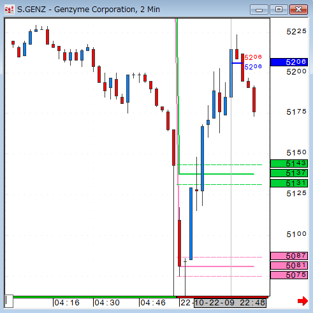Click the blue 5206 value label on chart
This screenshot has width=313, height=313.
click(x=253, y=67)
